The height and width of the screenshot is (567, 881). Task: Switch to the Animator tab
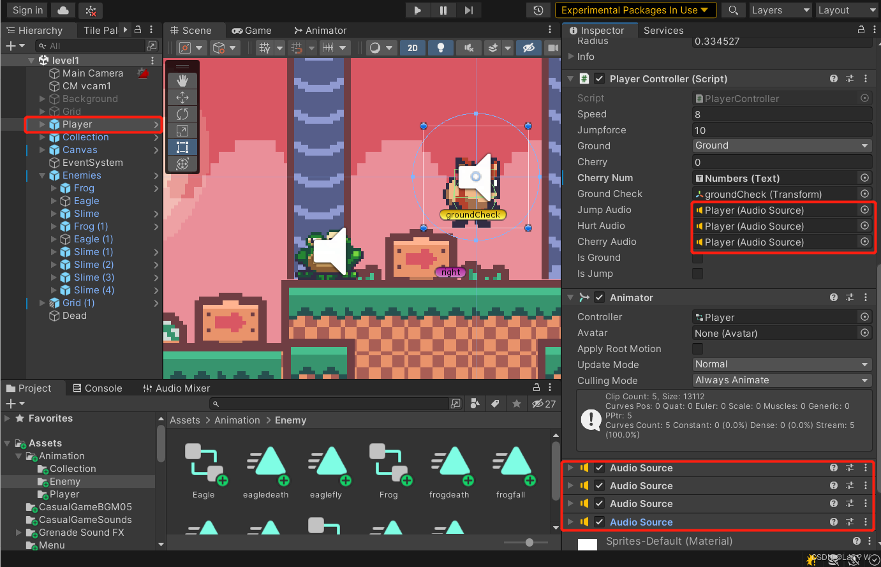point(320,30)
